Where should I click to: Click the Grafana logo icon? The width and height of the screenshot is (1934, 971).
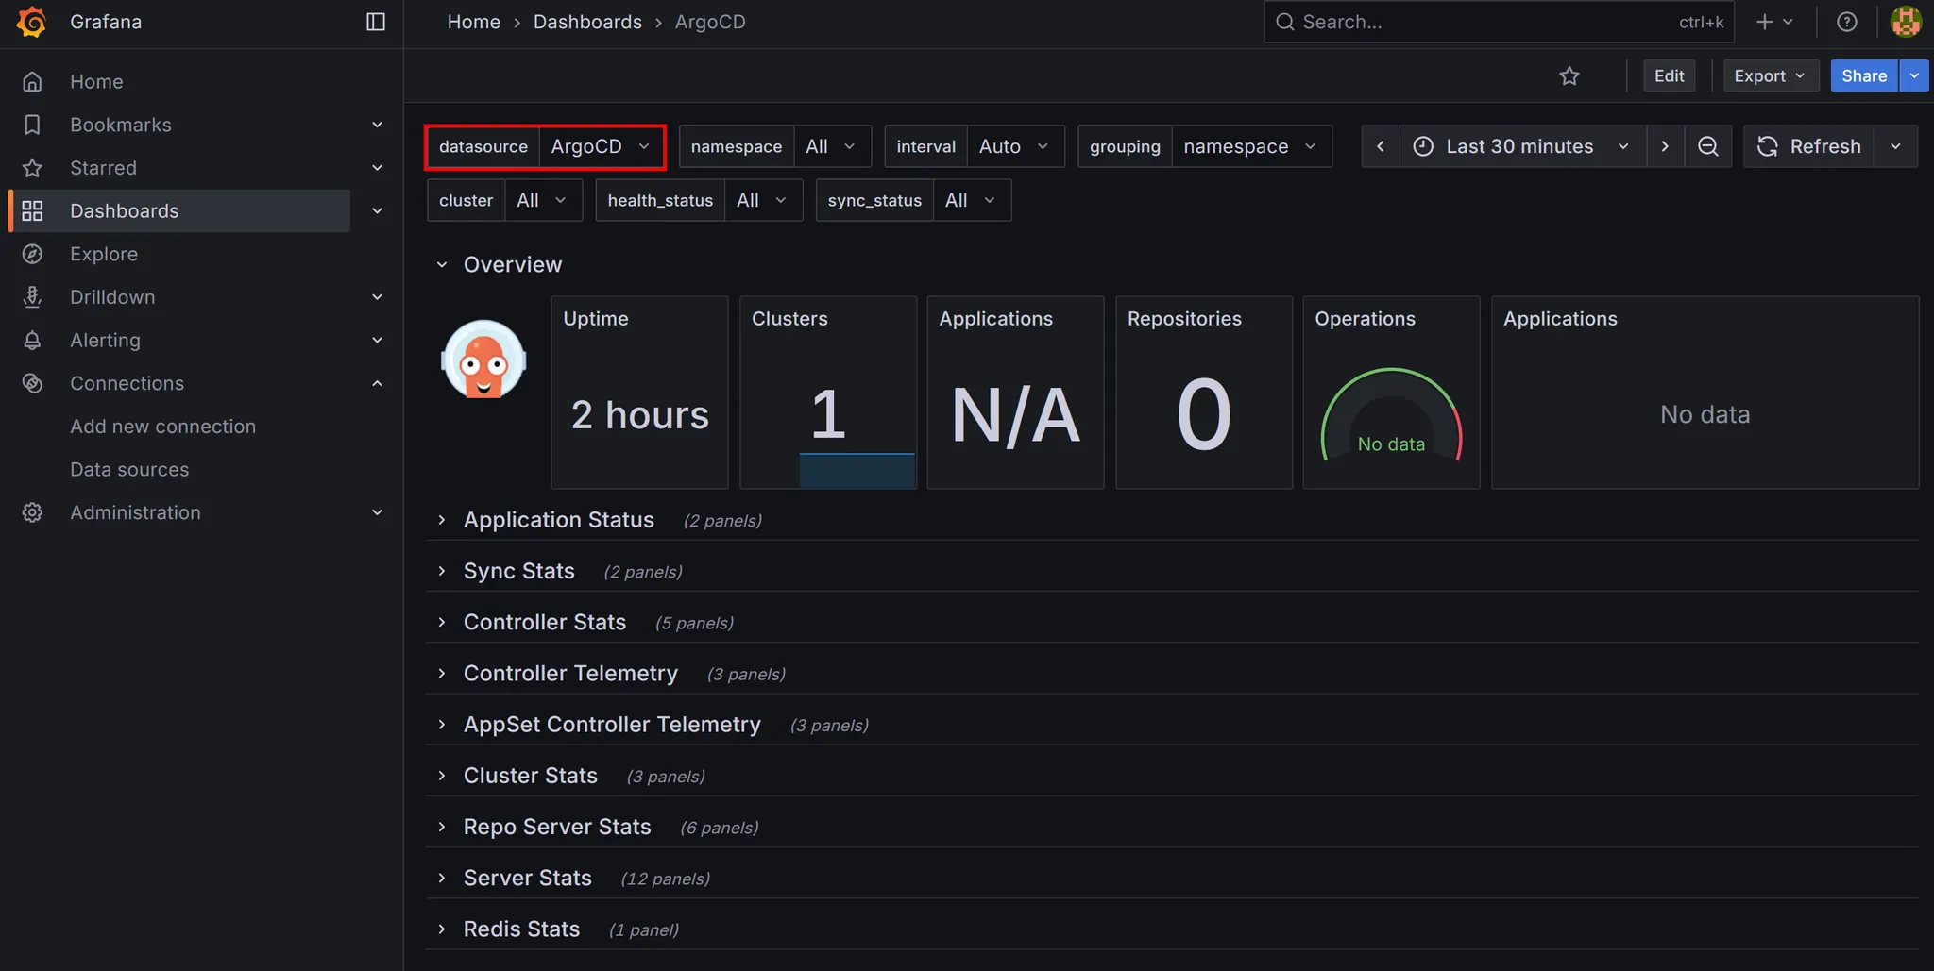coord(32,22)
